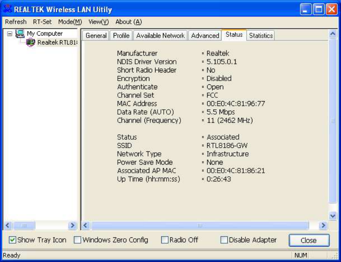Click the Status value Associated
Screen dimensions: 341x262
coord(223,137)
